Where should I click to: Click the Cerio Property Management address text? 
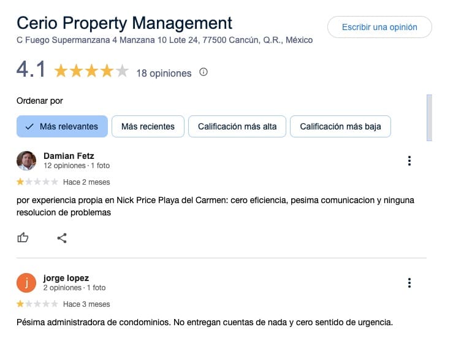point(164,40)
